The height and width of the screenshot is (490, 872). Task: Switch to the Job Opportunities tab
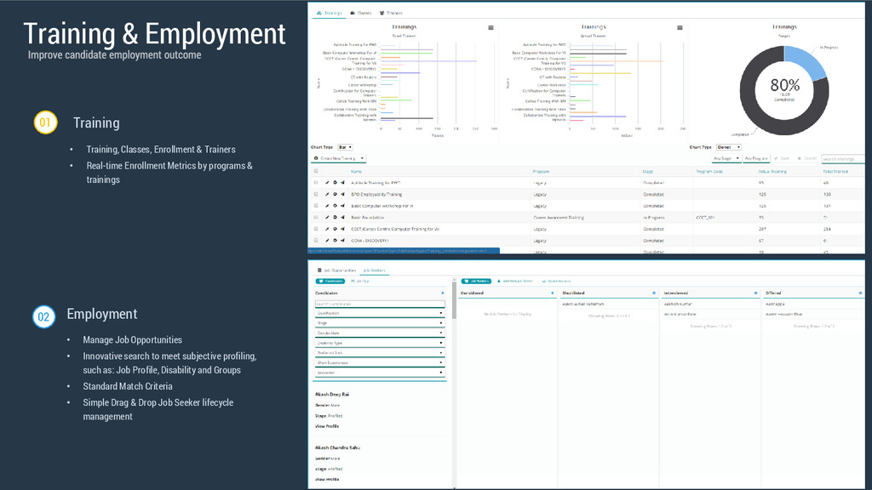click(x=336, y=271)
